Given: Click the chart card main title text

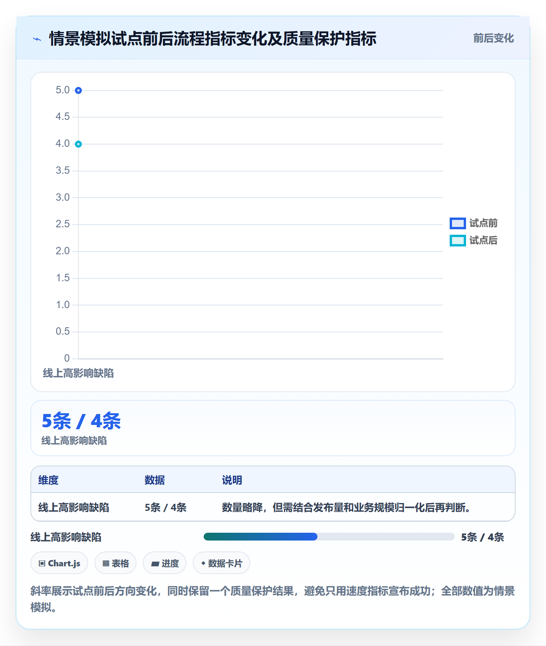Looking at the screenshot, I should point(213,39).
